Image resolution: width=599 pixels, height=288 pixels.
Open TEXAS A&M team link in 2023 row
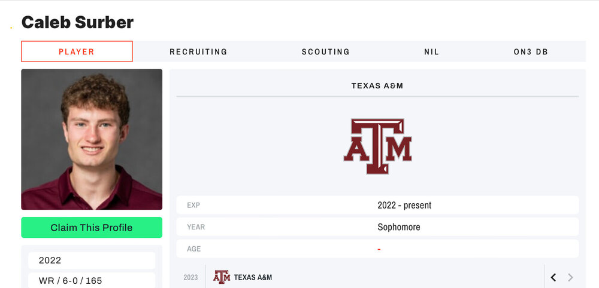click(x=253, y=277)
